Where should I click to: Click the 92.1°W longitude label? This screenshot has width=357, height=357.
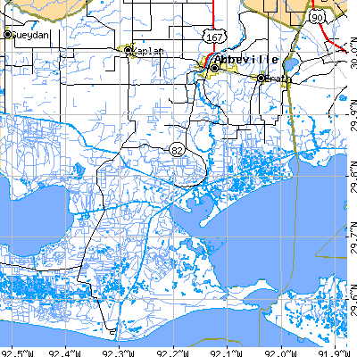click(x=227, y=353)
